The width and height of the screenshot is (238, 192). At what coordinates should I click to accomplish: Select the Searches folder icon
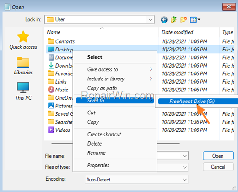pyautogui.click(x=51, y=122)
